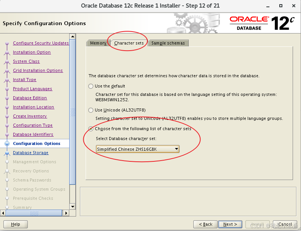The width and height of the screenshot is (301, 231).
Task: Go to Configuration Type step
Action: [33, 125]
